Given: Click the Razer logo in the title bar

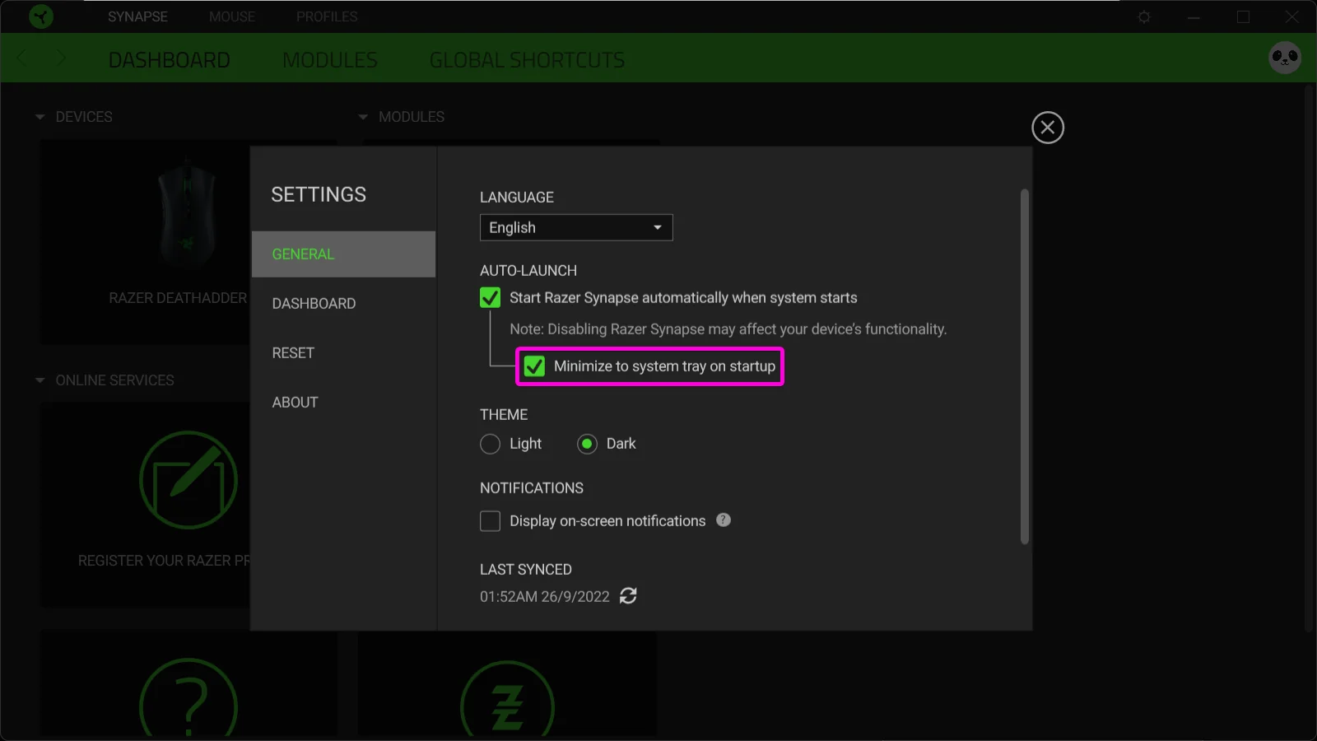Looking at the screenshot, I should coord(41,16).
